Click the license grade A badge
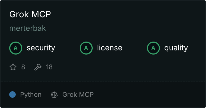Image resolution: width=206 pixels, height=108 pixels. (86, 48)
